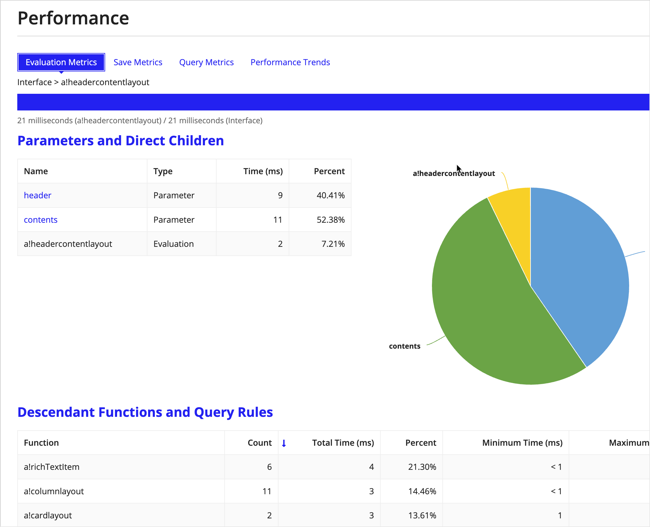Sort by Total Time (ms) column header
Screen dimensions: 650x527
click(343, 443)
